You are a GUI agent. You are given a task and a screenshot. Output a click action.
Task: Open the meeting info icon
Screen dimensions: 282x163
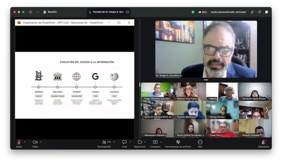coord(31,12)
